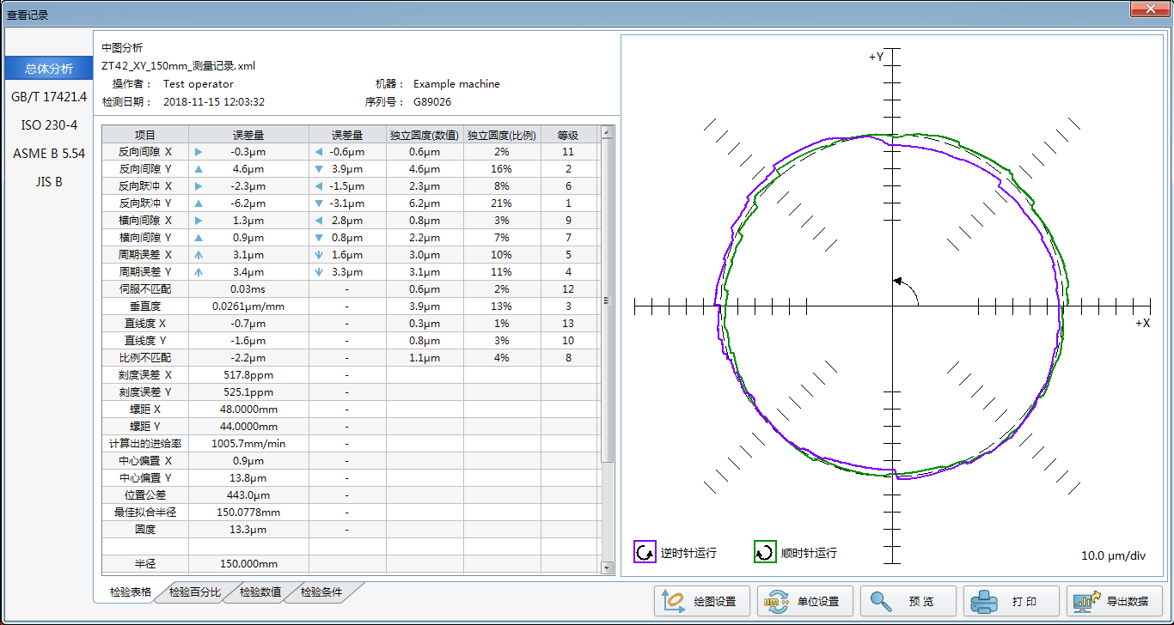The image size is (1174, 625).
Task: Click the unit settings ruler icon
Action: coord(777,601)
